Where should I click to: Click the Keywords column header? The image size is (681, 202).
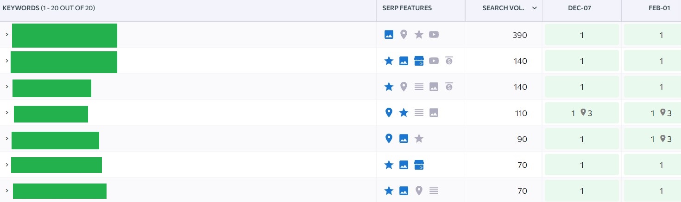[49, 8]
